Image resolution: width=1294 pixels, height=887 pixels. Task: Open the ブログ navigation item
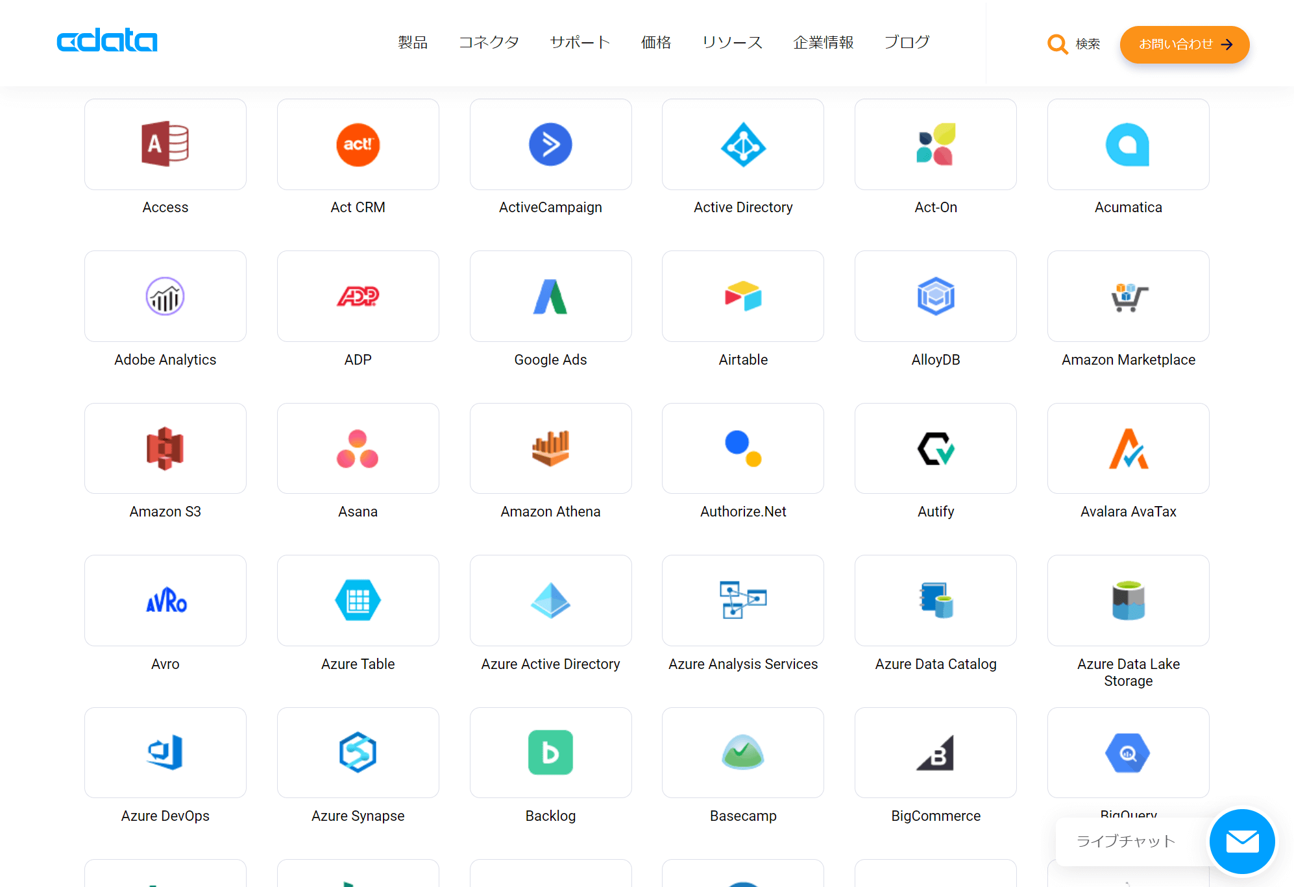(907, 43)
